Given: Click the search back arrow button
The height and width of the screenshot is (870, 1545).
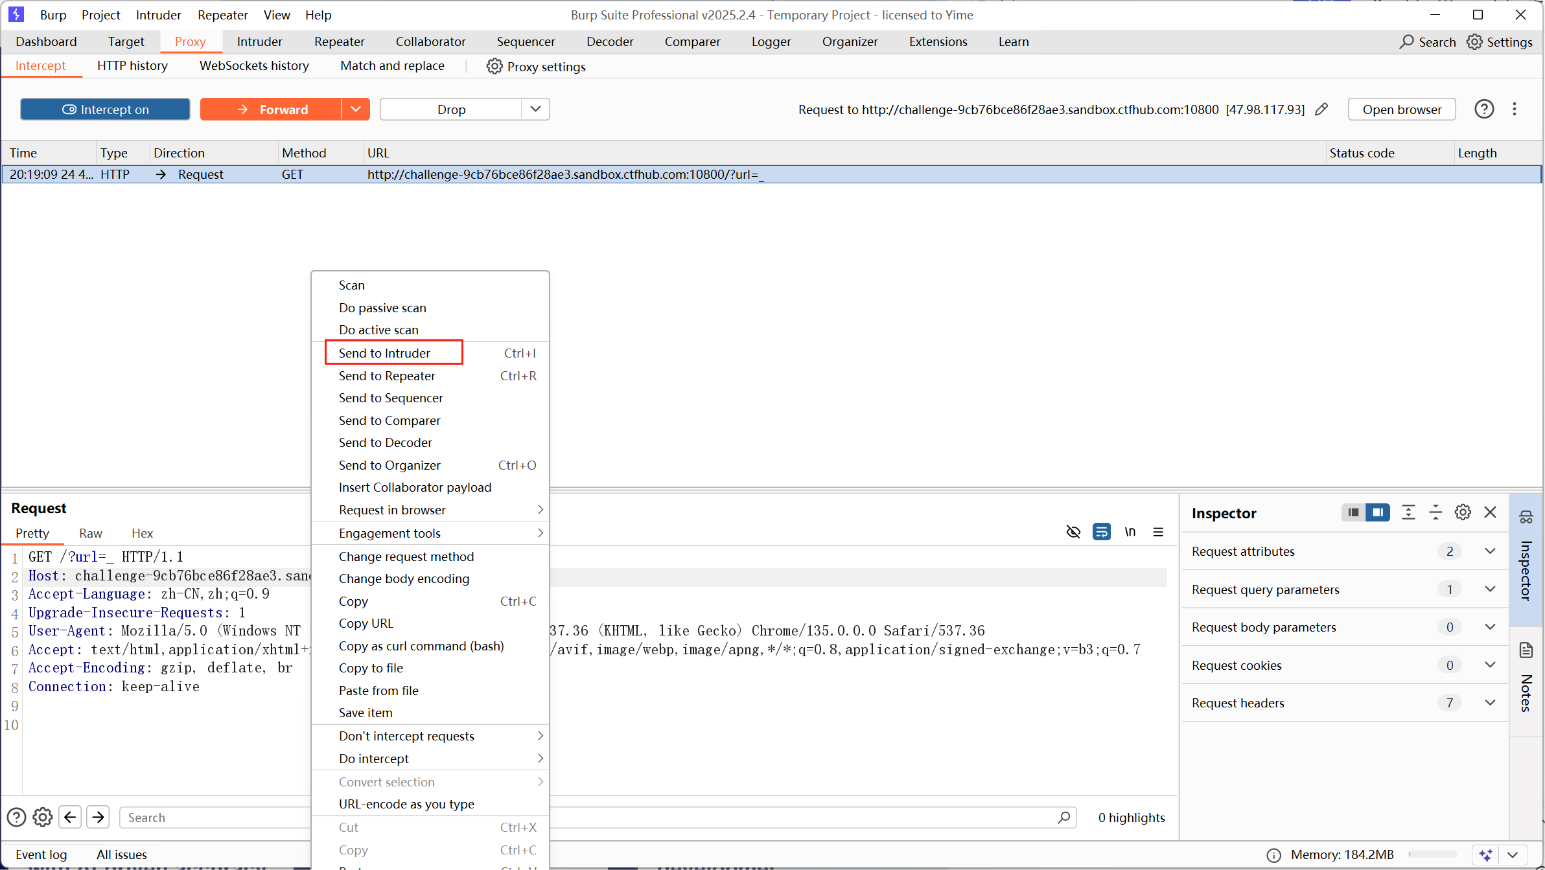Looking at the screenshot, I should click(x=70, y=818).
